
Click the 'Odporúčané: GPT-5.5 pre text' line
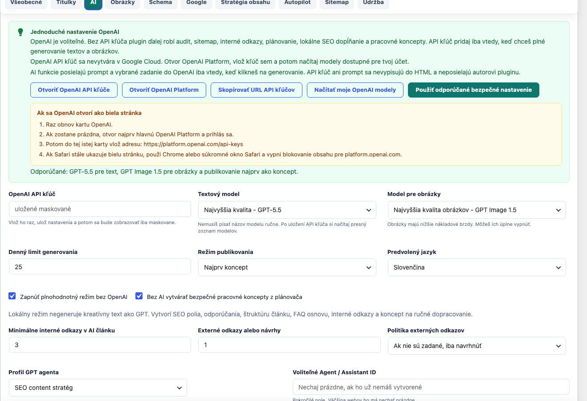click(x=164, y=172)
